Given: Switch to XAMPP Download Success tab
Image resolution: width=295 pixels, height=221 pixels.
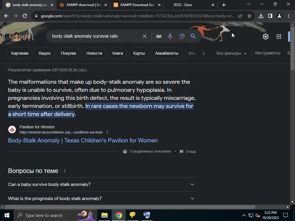Looking at the screenshot, I should (x=137, y=5).
